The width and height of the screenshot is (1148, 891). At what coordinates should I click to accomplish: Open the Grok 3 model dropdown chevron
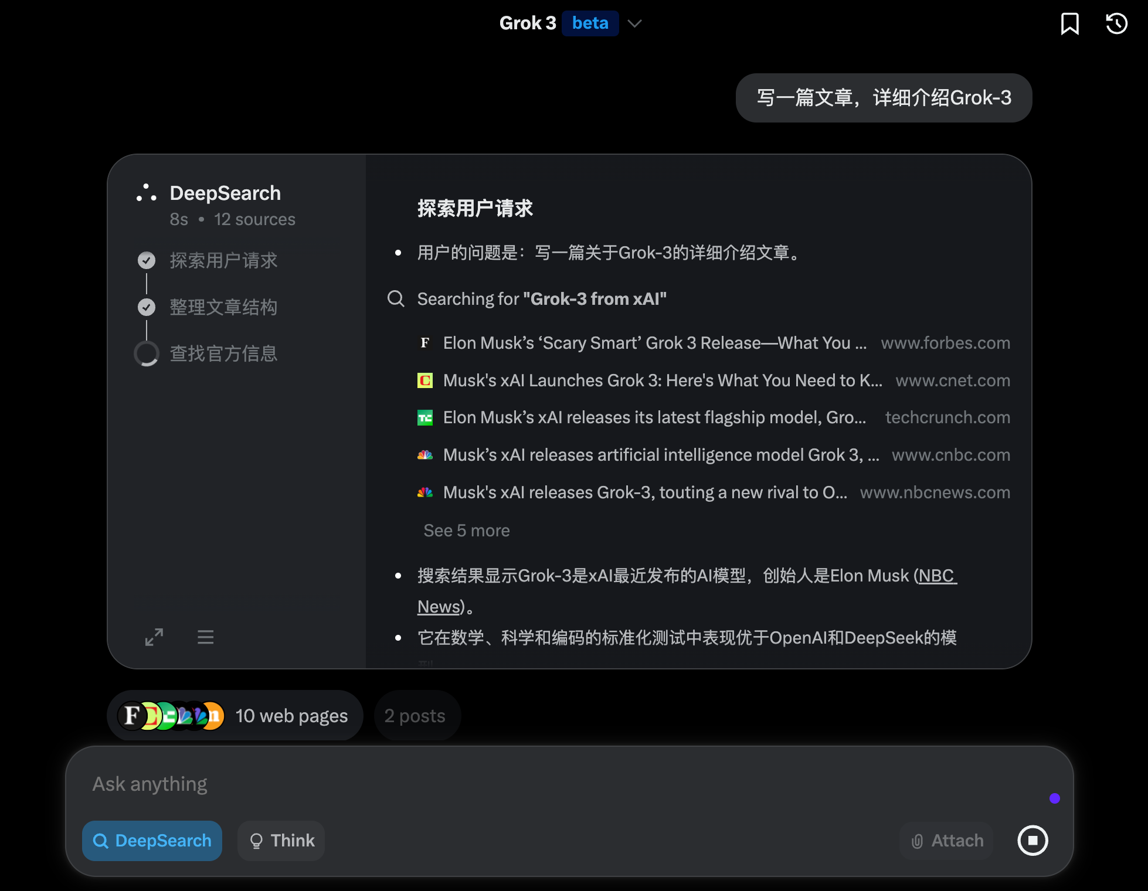[x=634, y=23]
